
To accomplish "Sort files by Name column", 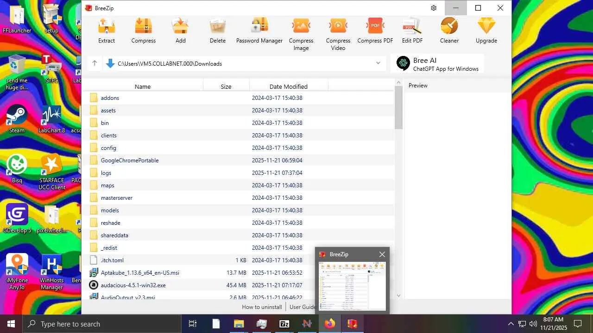I will (143, 86).
